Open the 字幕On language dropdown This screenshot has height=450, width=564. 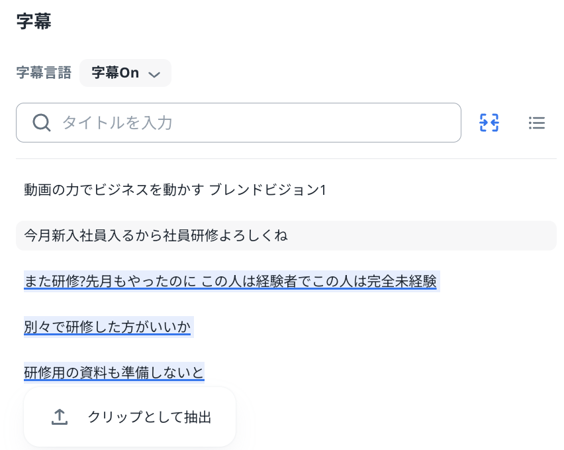(125, 73)
